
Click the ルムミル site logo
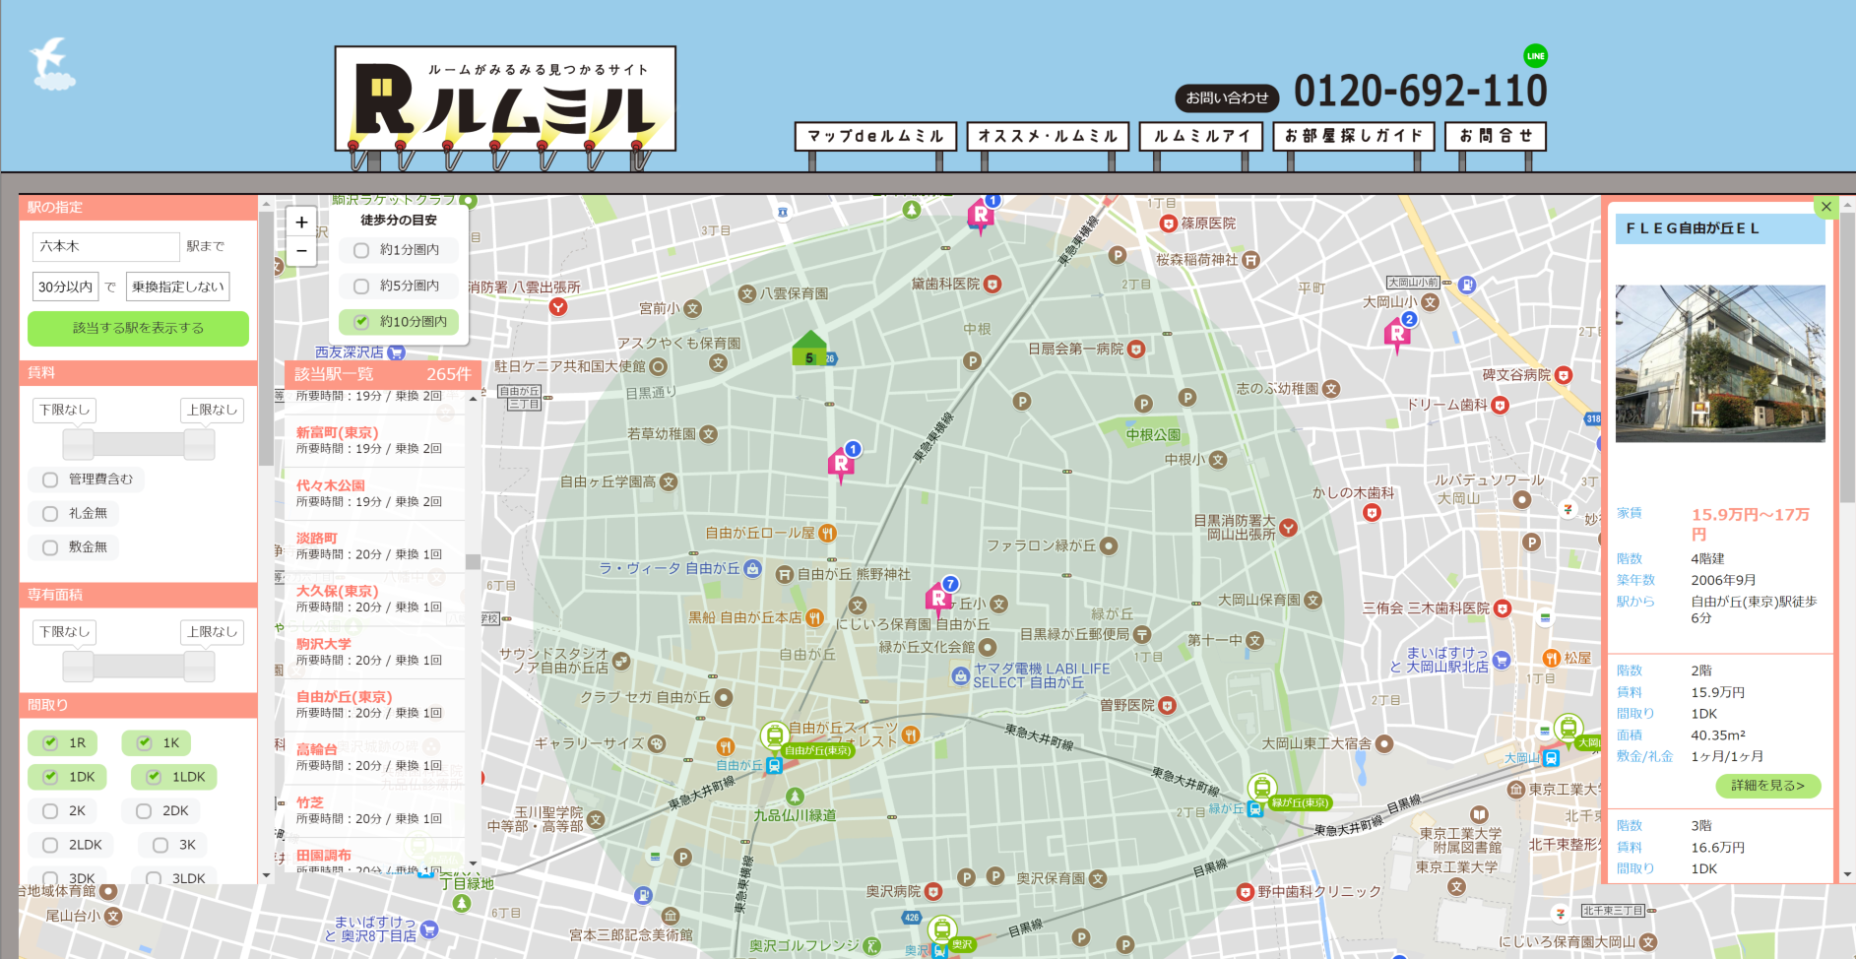tap(505, 98)
